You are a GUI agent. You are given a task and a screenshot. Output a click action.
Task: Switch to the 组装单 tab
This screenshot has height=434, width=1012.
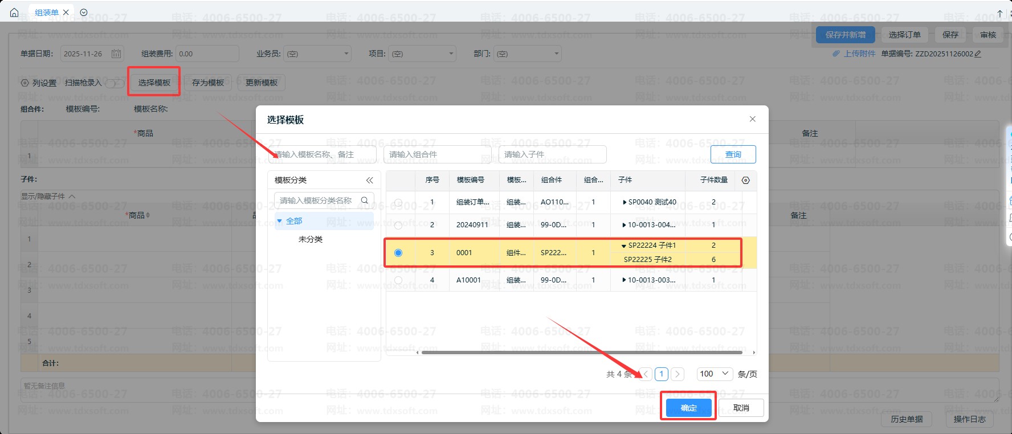pos(46,13)
